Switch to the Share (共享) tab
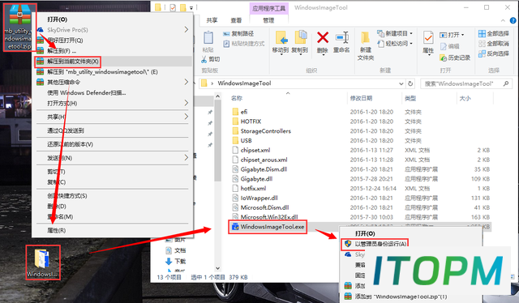Viewport: 519px width, 303px height. pyautogui.click(x=212, y=20)
